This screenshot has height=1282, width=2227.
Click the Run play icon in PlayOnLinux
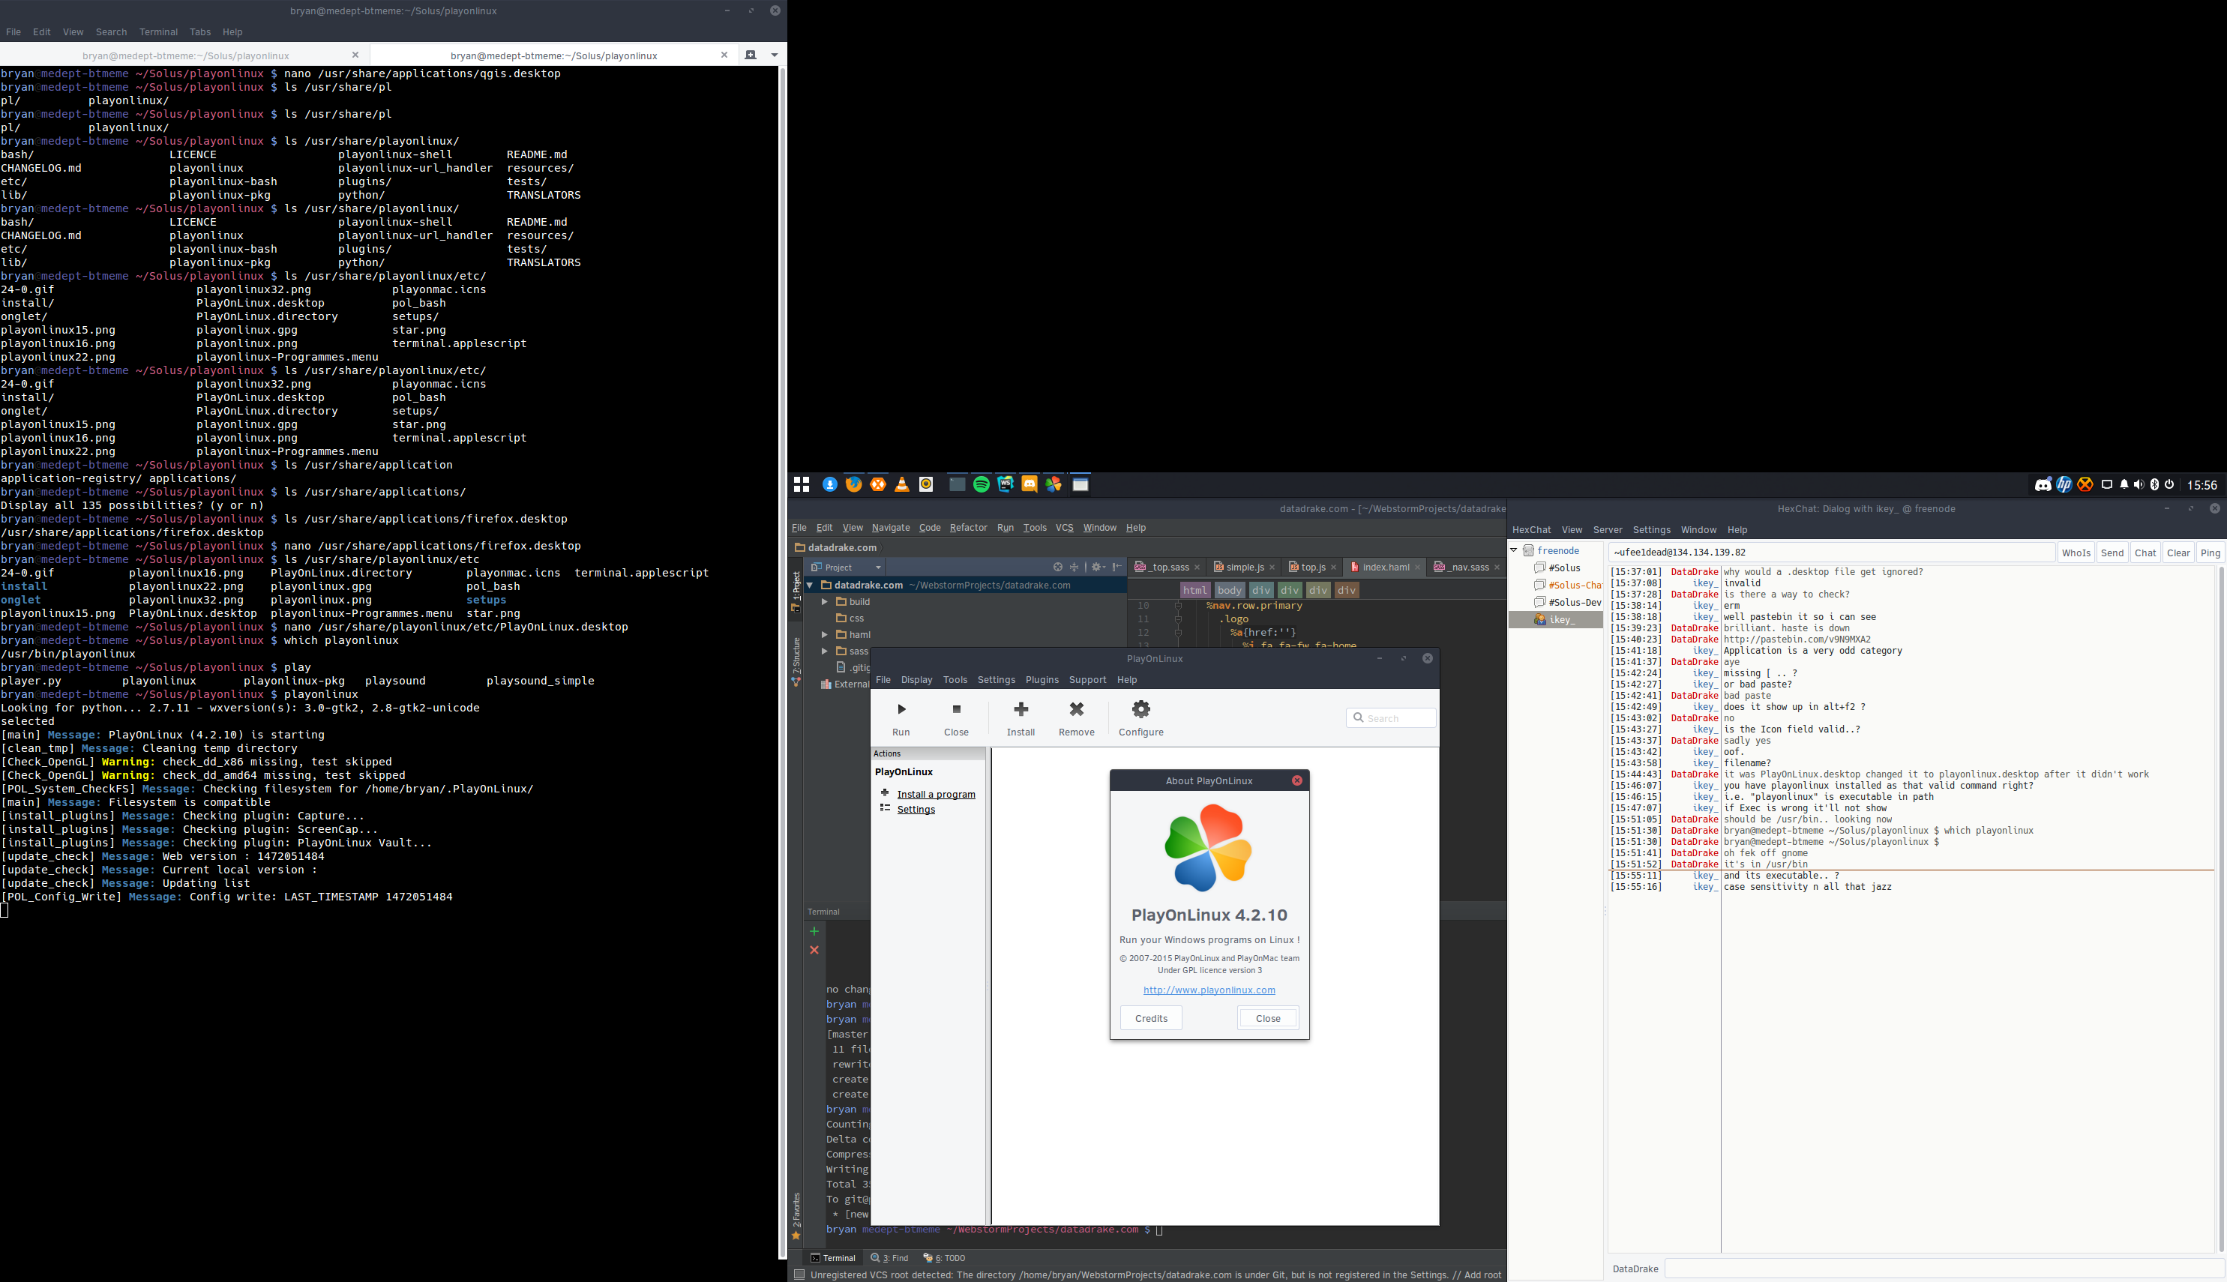point(901,710)
